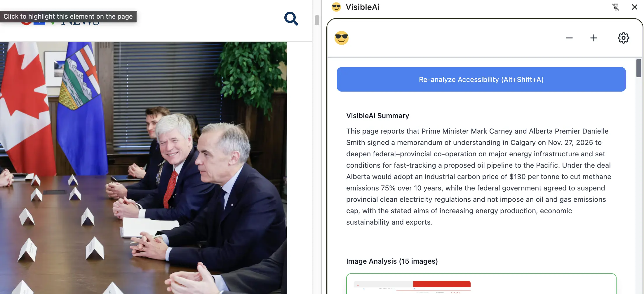This screenshot has height=294, width=644.
Task: Open first image analysis thumbnail card
Action: (x=481, y=284)
